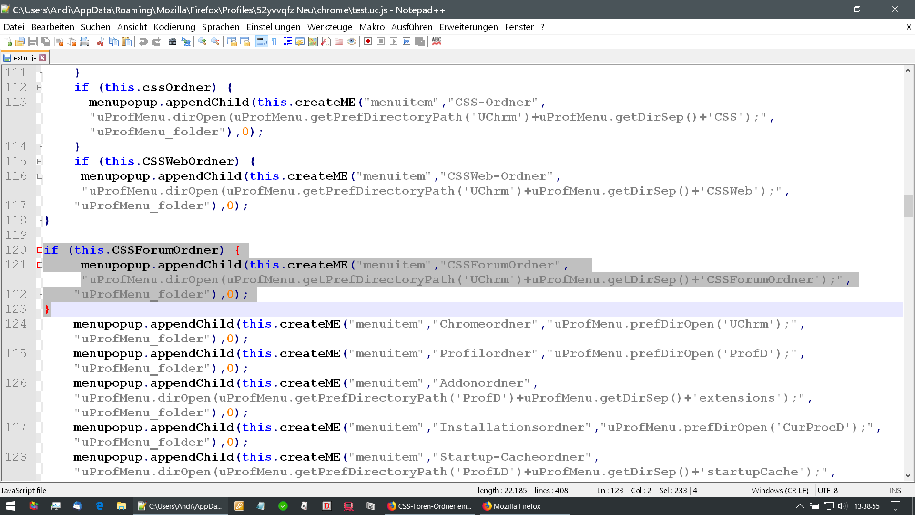The height and width of the screenshot is (515, 915).
Task: Start macro recording with red dot icon
Action: [368, 41]
